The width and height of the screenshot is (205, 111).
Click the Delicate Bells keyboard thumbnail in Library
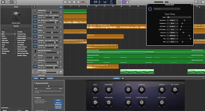click(16, 15)
